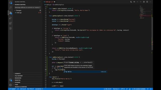
Task: Select the Hello tabnine suggestion
Action: (x=85, y=72)
